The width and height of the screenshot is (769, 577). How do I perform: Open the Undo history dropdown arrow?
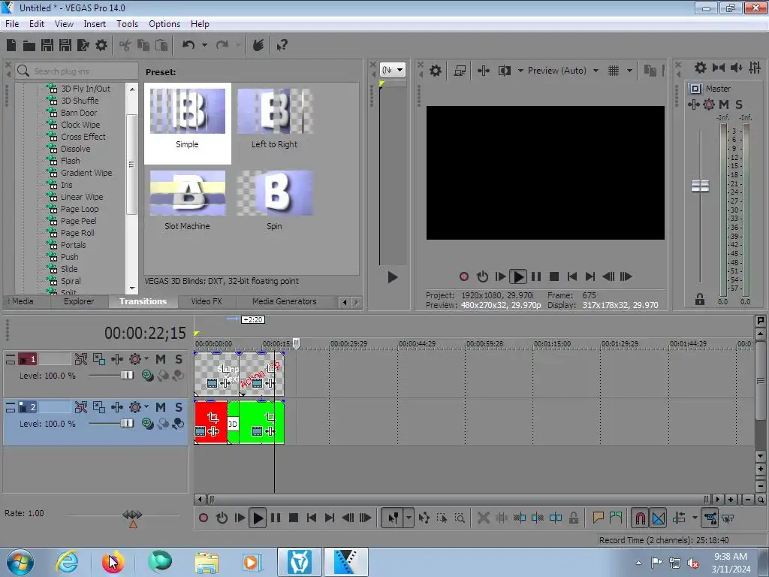(x=204, y=45)
